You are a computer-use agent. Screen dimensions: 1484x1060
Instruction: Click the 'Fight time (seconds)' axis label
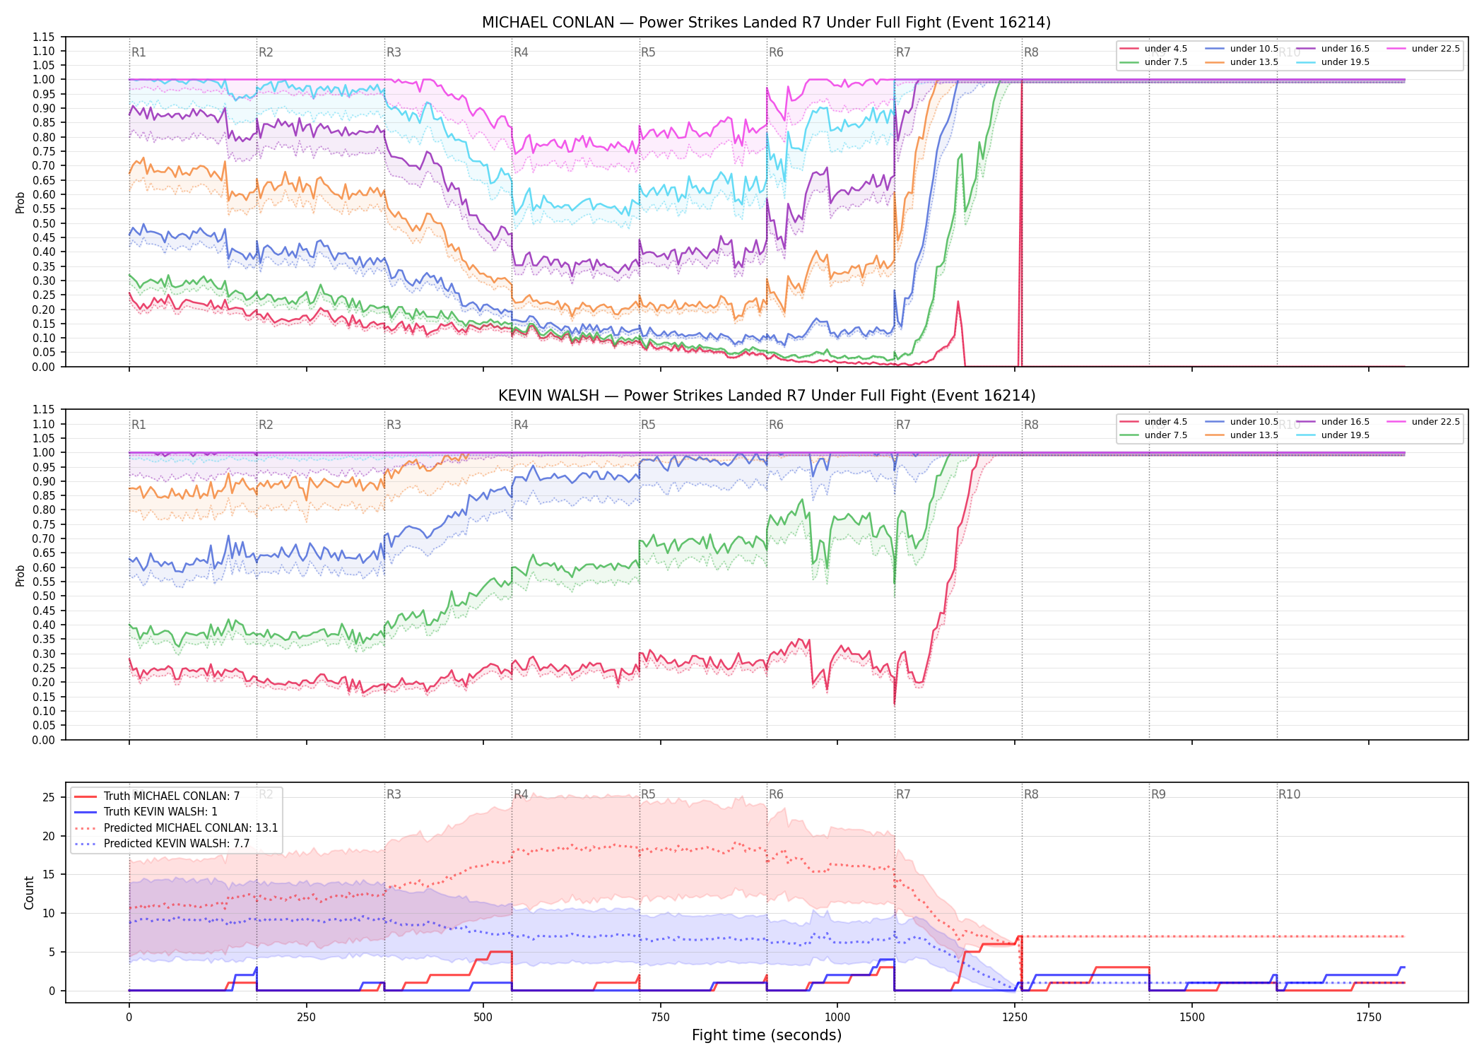click(x=767, y=1035)
